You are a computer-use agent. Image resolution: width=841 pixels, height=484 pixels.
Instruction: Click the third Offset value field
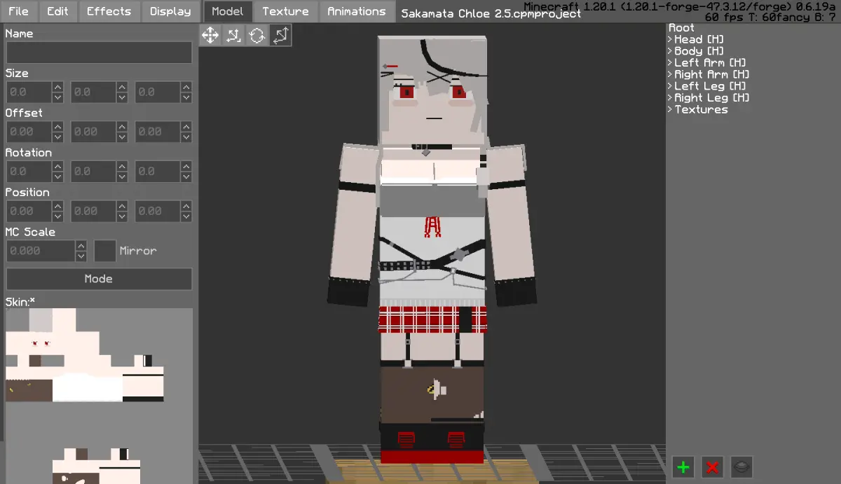click(x=158, y=132)
